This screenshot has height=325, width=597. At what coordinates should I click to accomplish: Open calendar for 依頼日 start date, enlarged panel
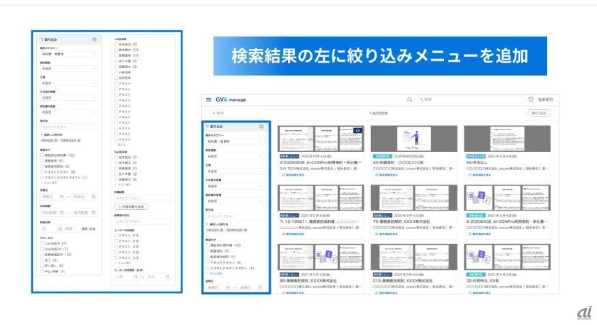(61, 197)
